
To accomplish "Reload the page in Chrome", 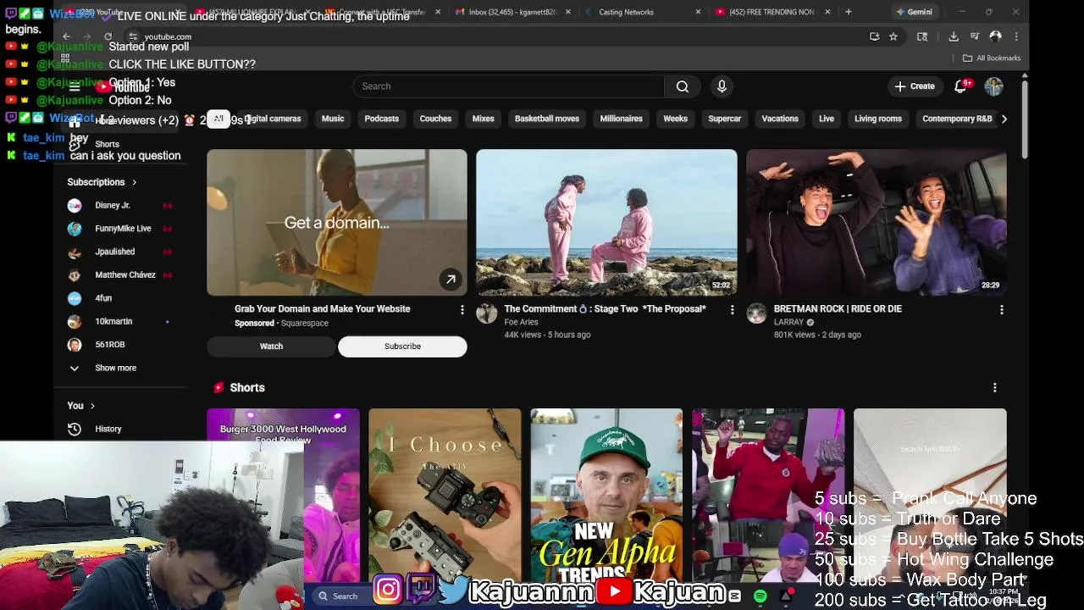I will pos(108,36).
